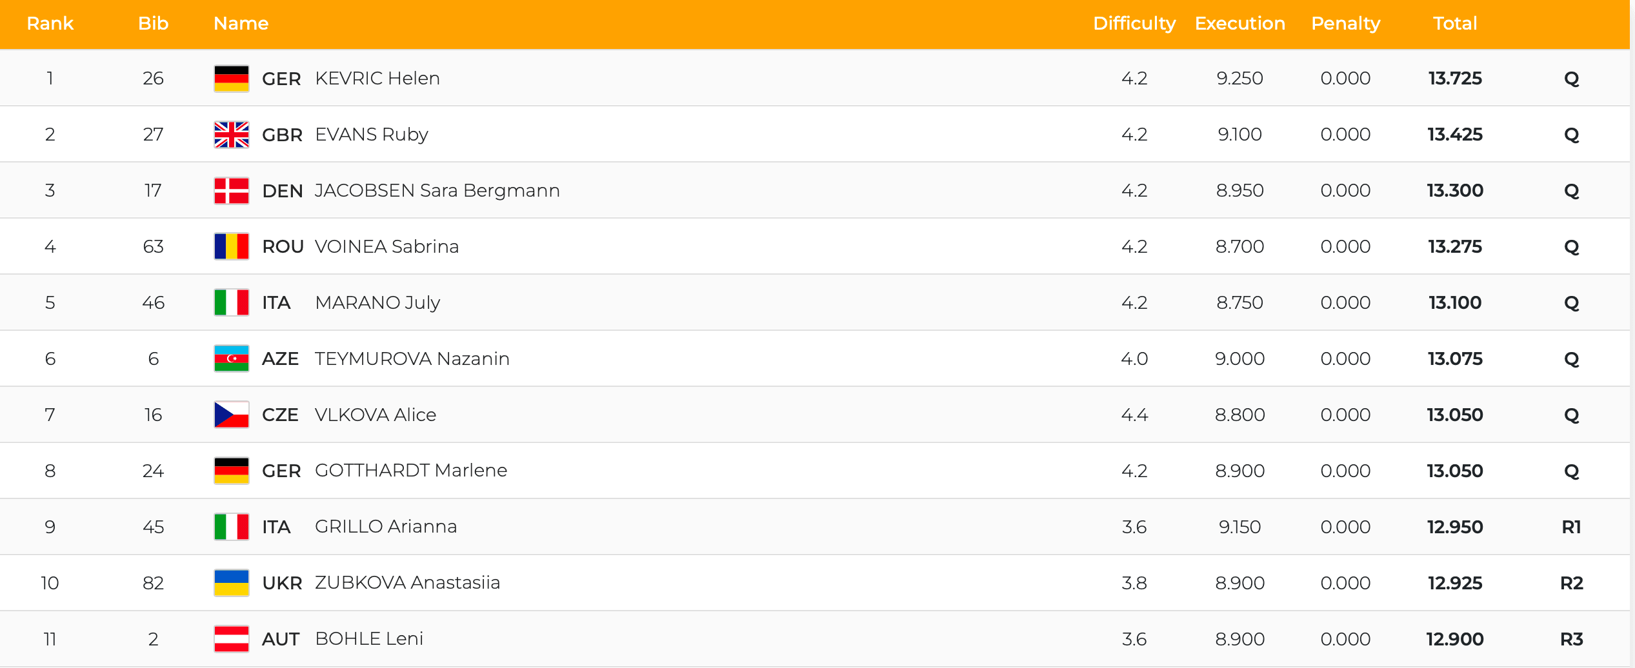Open athlete name GRILLO Arianna

[x=386, y=527]
